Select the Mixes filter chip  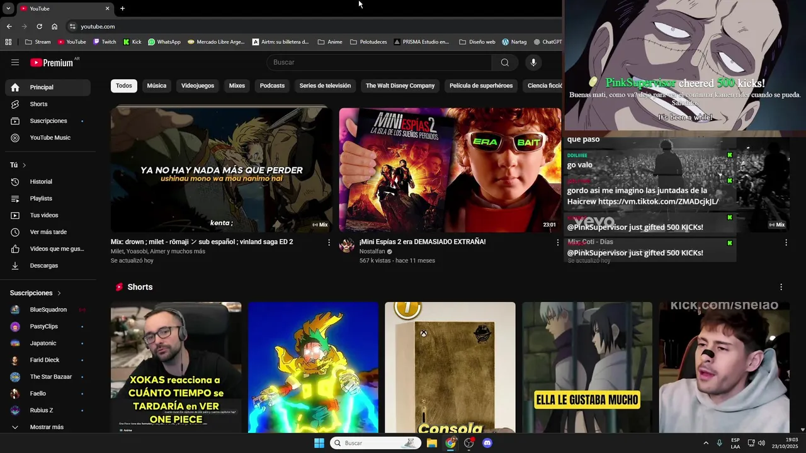tap(237, 86)
